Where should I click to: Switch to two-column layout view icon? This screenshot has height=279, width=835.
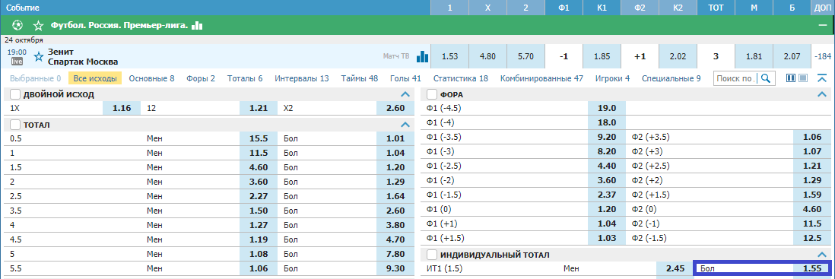tap(791, 78)
